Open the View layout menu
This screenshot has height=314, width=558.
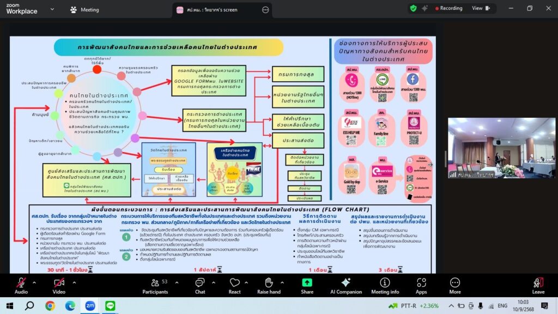(481, 8)
